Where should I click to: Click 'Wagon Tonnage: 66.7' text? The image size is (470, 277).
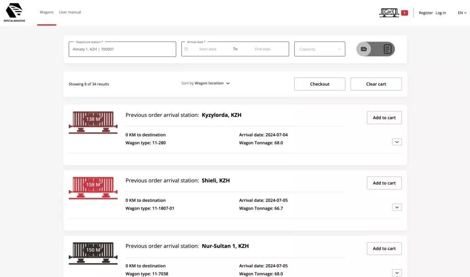[x=261, y=208]
